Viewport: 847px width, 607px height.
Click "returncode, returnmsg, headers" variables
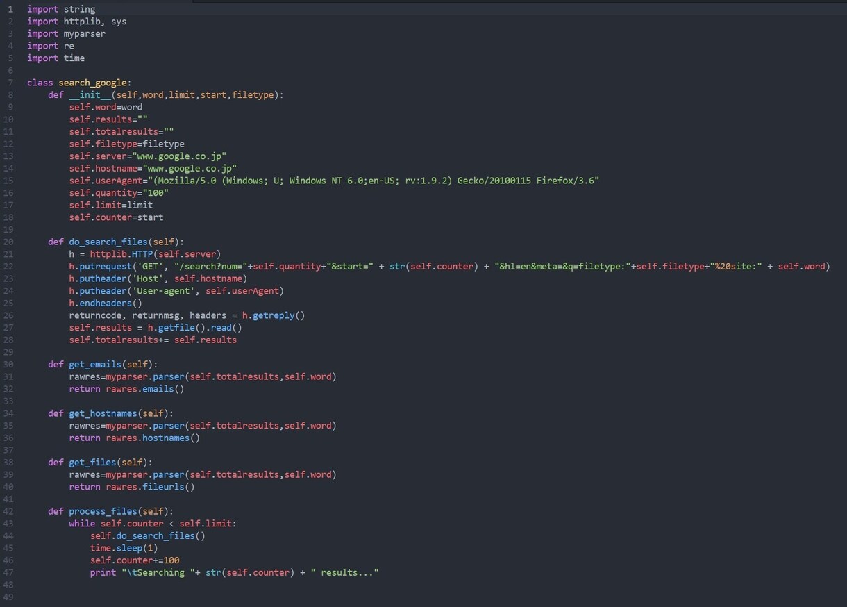click(x=148, y=315)
